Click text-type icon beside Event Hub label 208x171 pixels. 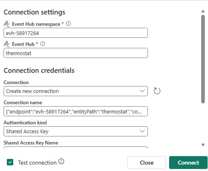[x=6, y=44]
